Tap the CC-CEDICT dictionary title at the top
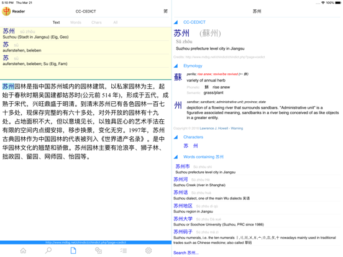 pyautogui.click(x=86, y=11)
